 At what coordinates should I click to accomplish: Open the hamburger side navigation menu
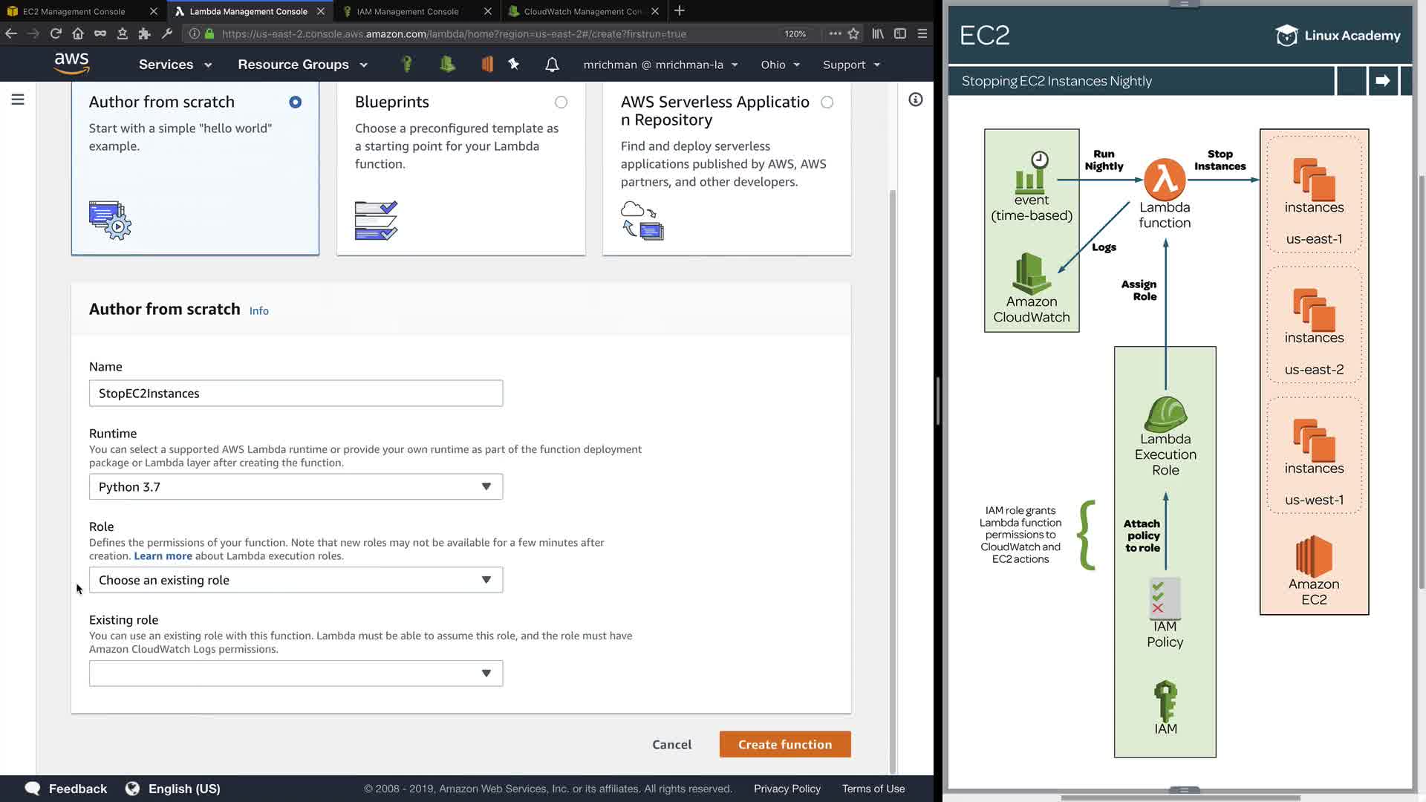(18, 100)
